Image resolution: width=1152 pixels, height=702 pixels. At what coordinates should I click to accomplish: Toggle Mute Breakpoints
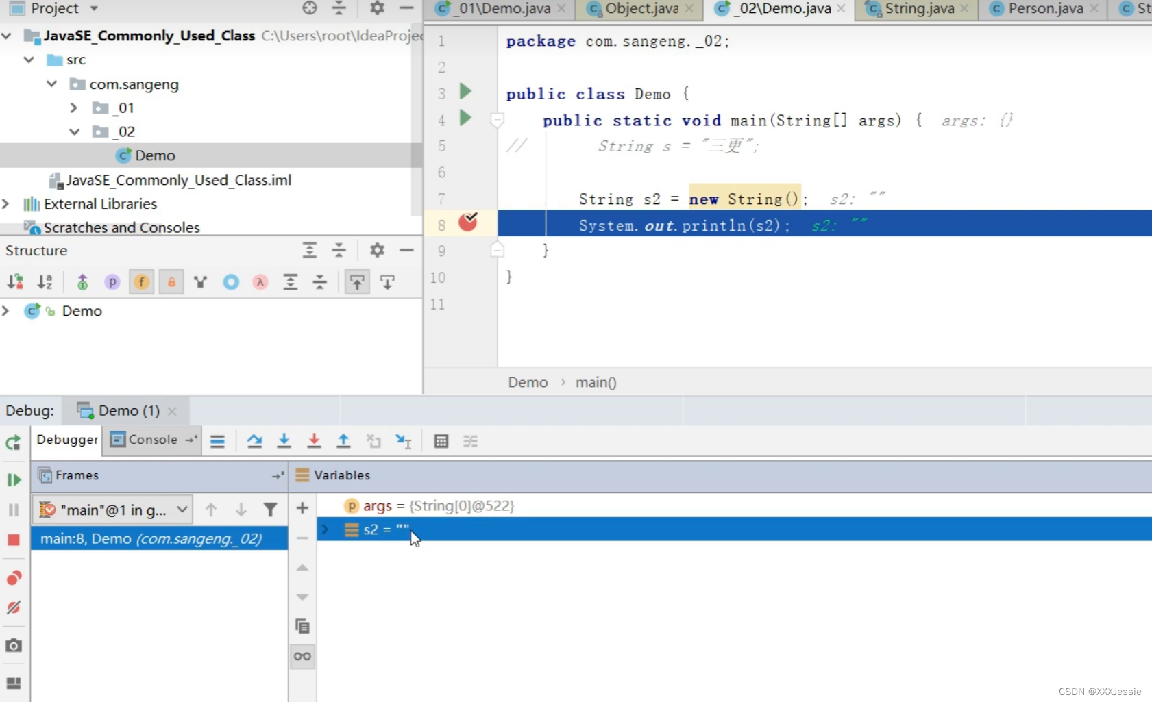[13, 607]
